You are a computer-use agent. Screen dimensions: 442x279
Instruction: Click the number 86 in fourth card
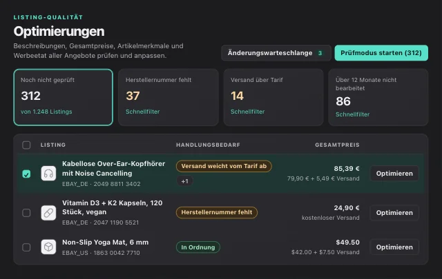[343, 101]
